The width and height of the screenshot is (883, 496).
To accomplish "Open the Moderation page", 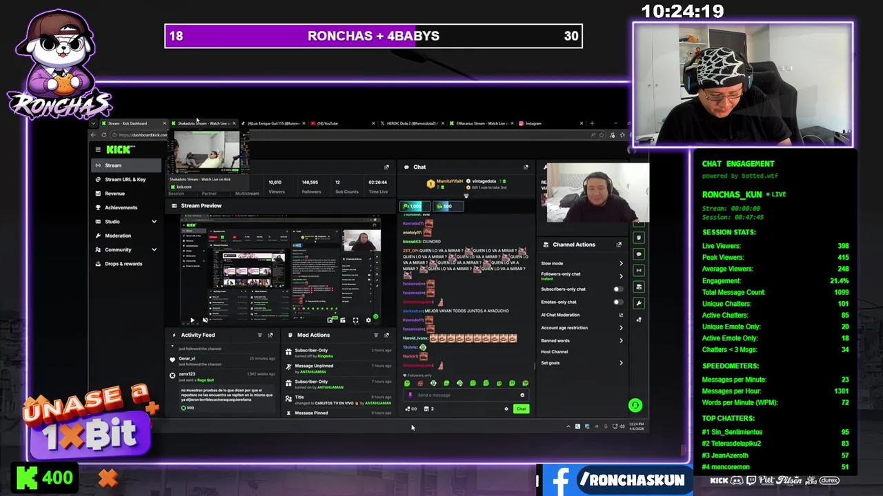I will pyautogui.click(x=127, y=236).
